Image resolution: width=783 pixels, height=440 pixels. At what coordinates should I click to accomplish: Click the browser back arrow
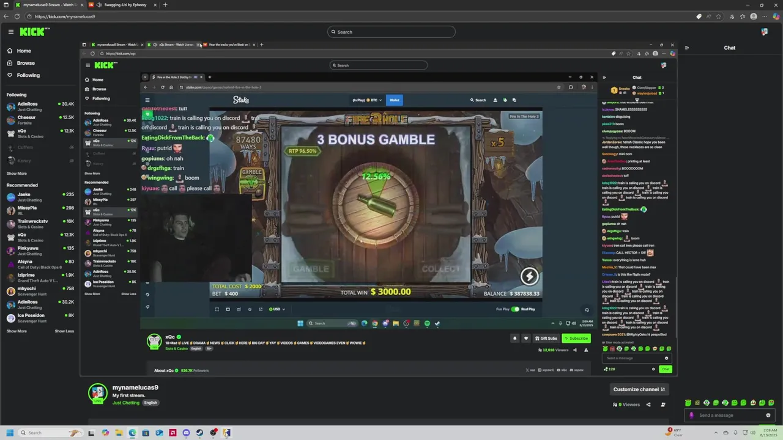click(6, 16)
